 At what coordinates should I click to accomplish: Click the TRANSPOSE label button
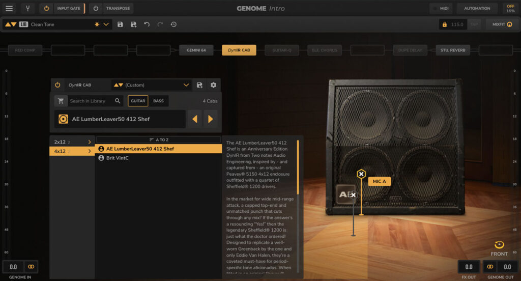pyautogui.click(x=118, y=8)
